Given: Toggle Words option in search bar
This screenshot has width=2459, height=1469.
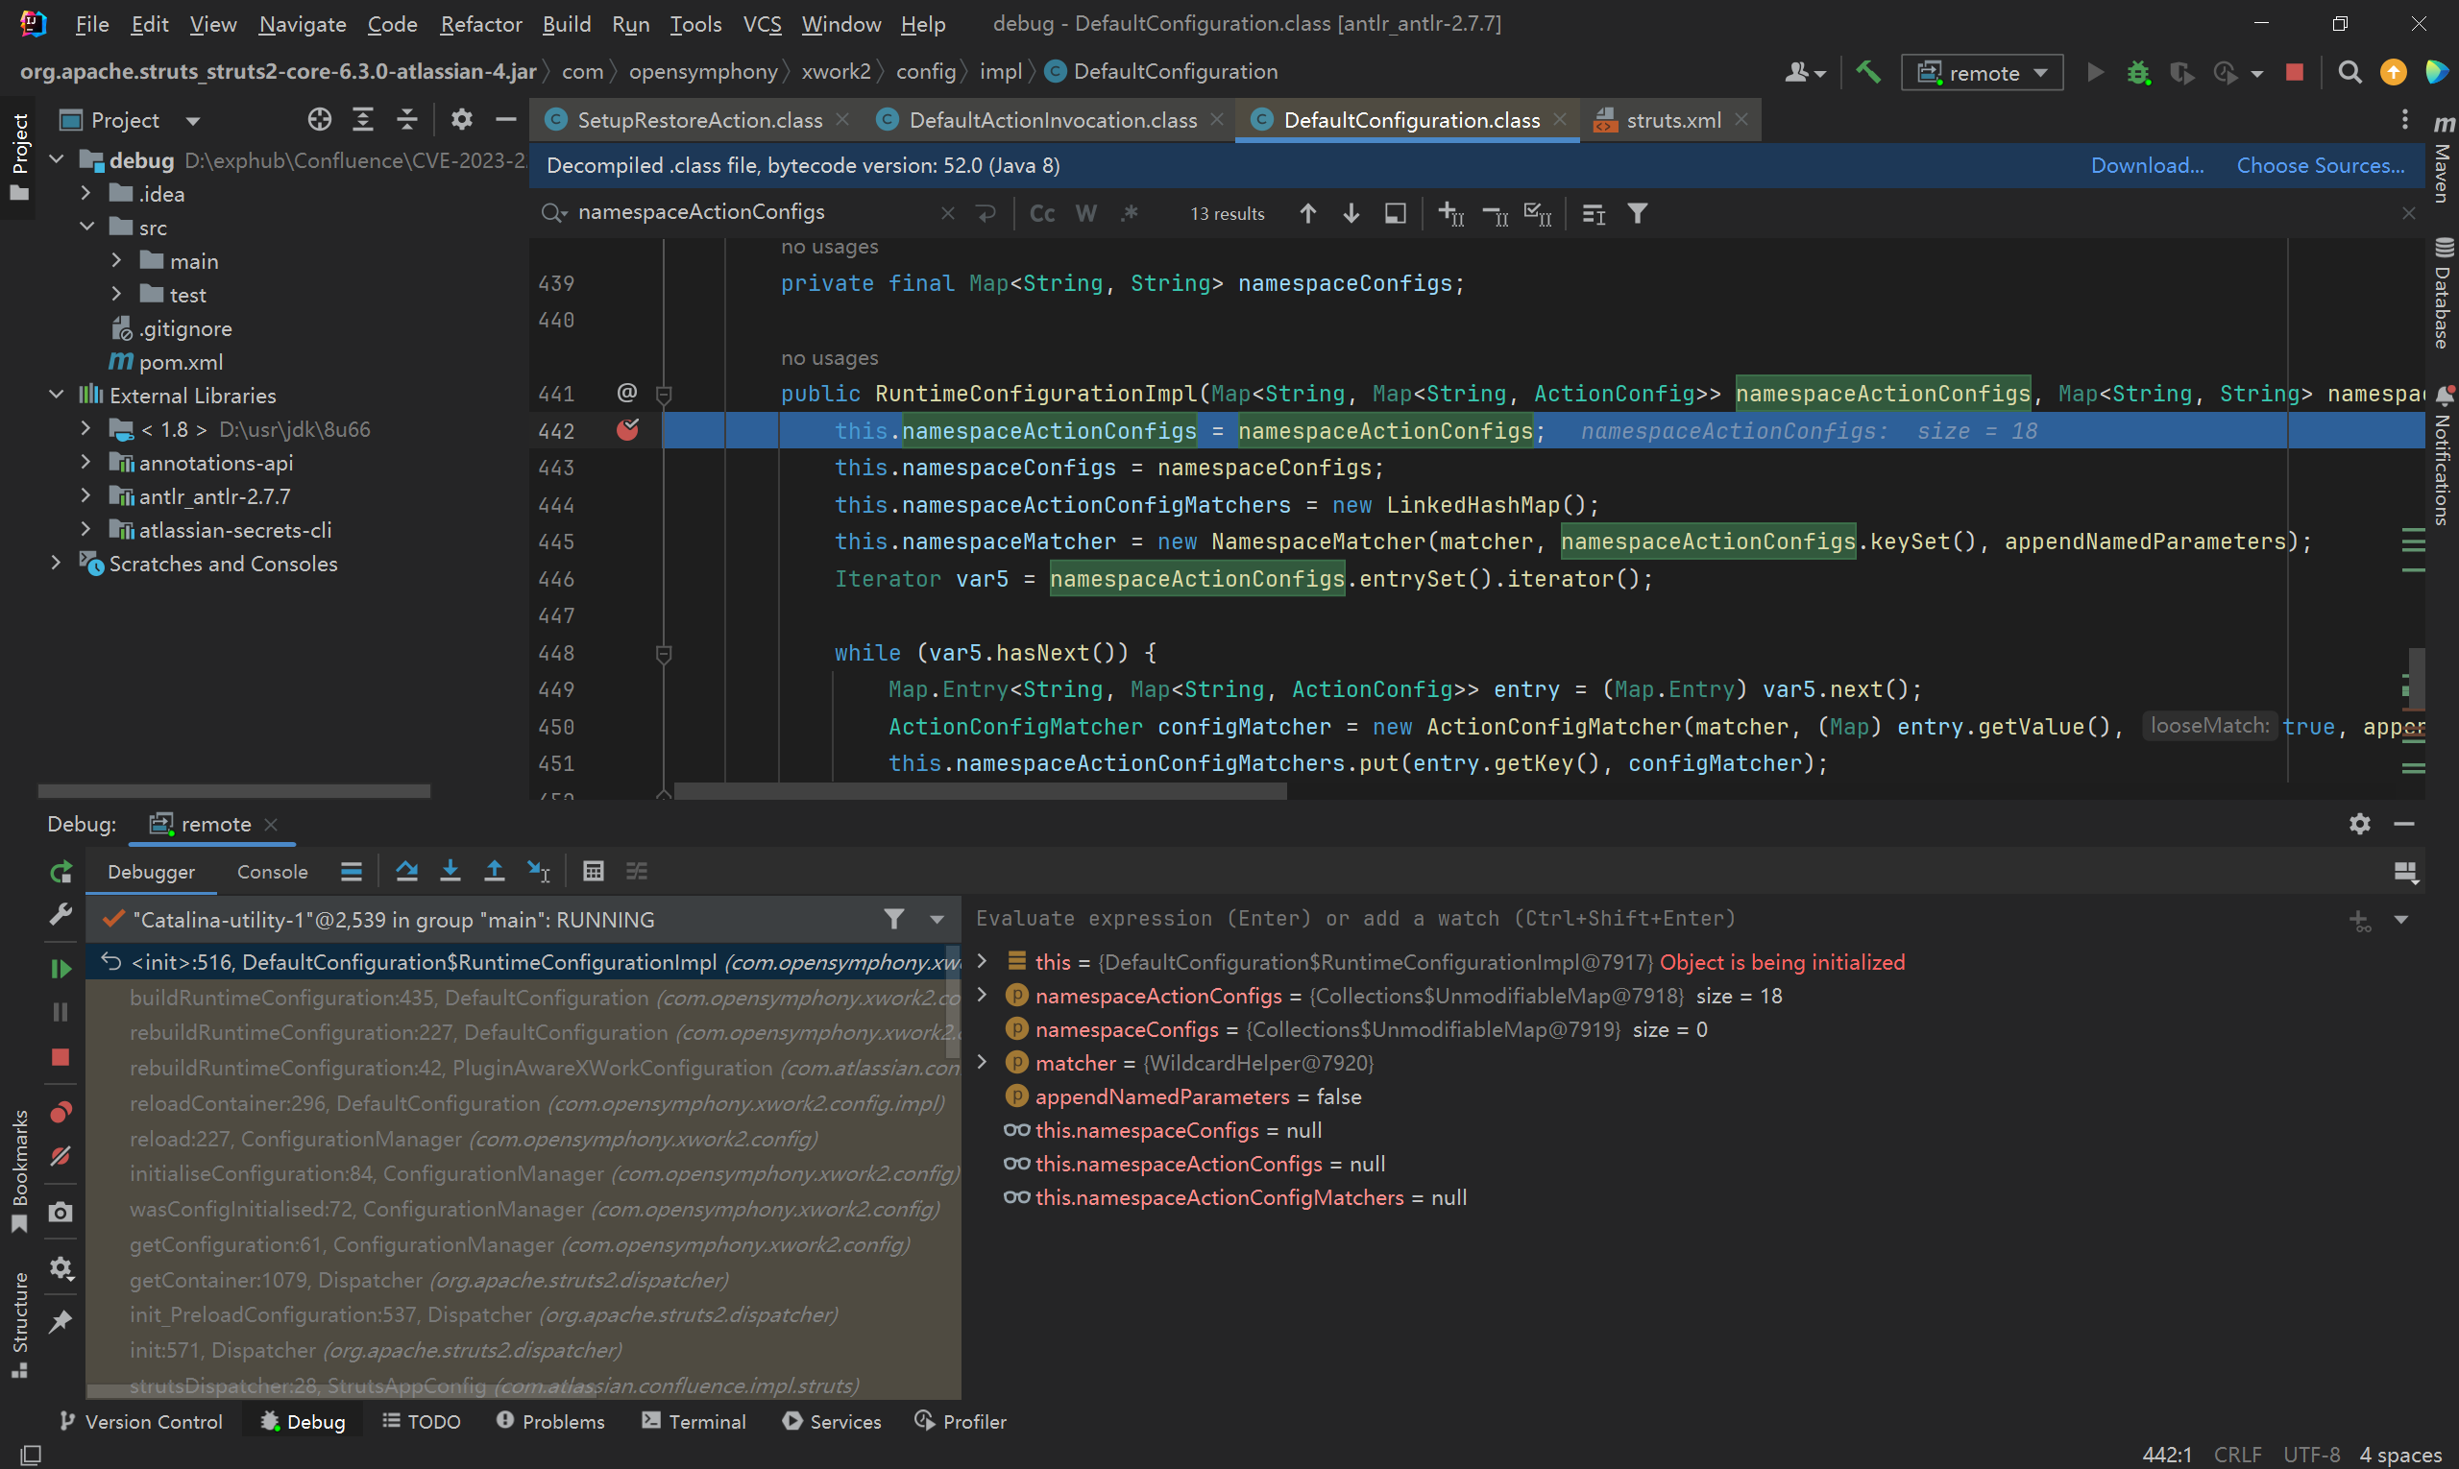Looking at the screenshot, I should tap(1086, 213).
